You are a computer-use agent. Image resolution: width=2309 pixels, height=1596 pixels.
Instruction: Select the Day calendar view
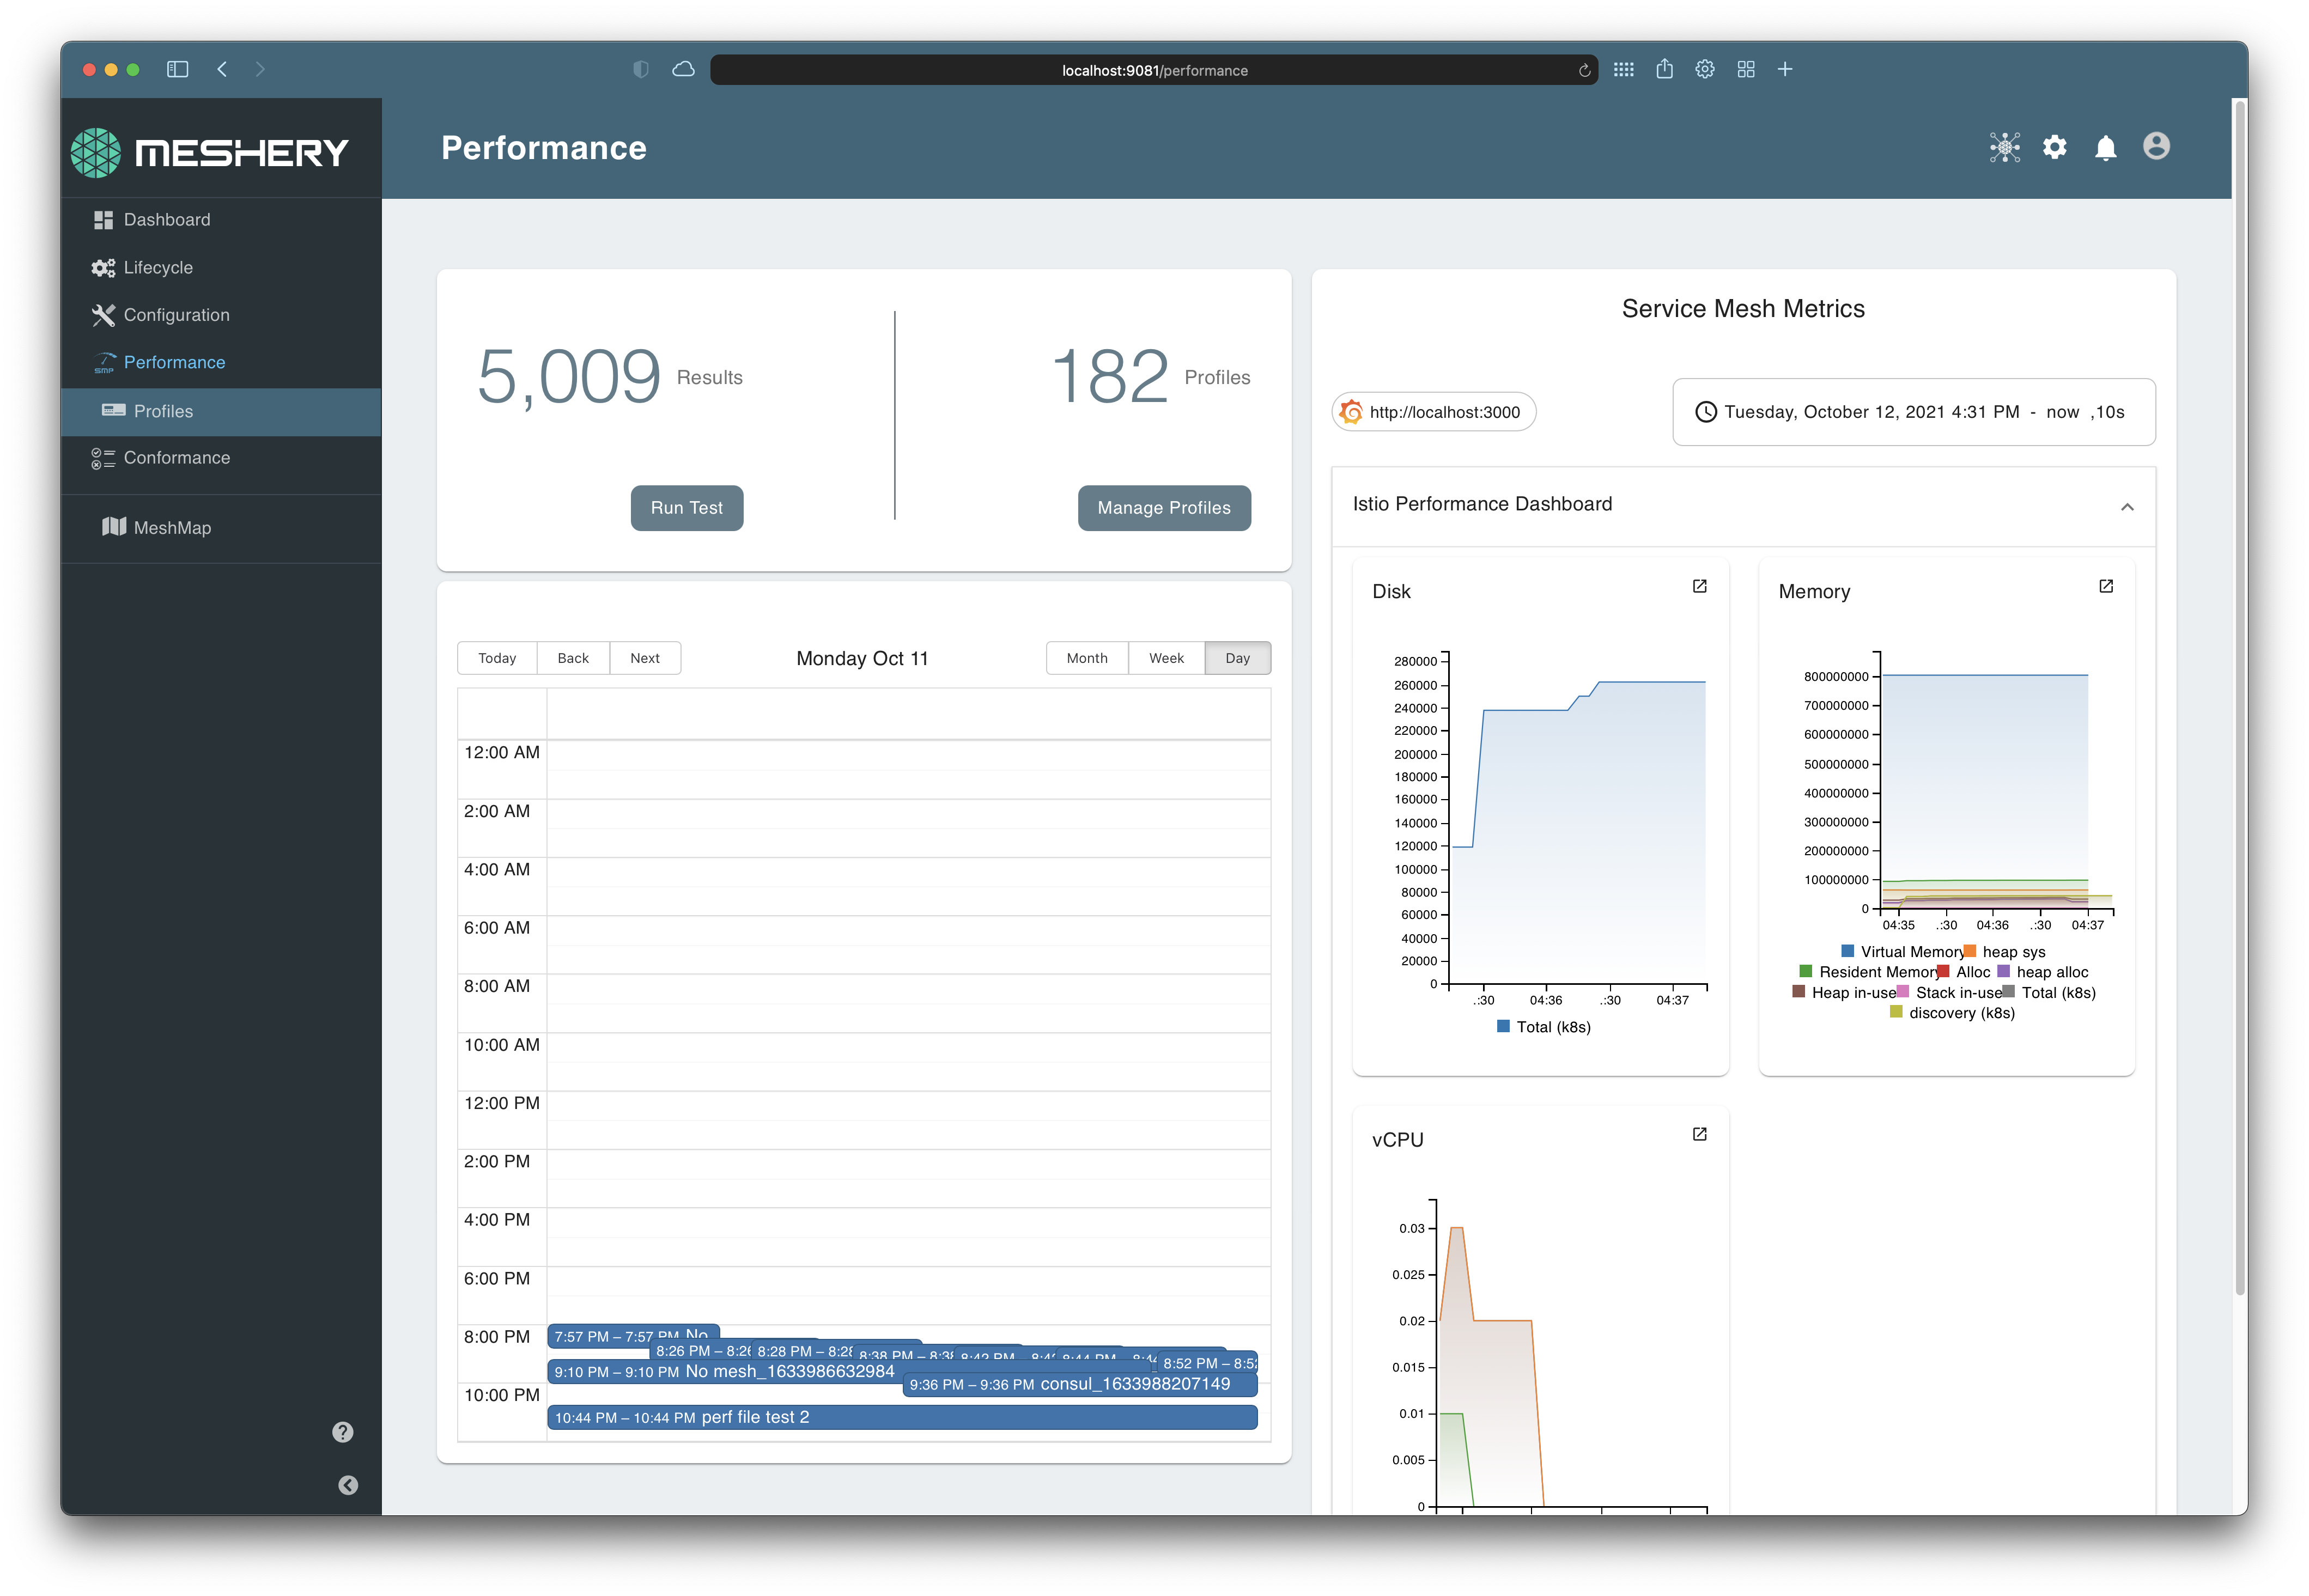(1237, 658)
